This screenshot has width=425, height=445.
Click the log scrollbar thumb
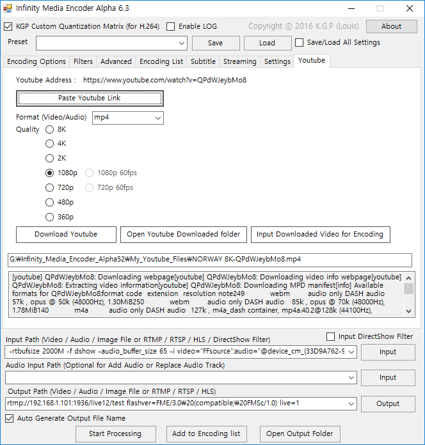click(x=409, y=289)
